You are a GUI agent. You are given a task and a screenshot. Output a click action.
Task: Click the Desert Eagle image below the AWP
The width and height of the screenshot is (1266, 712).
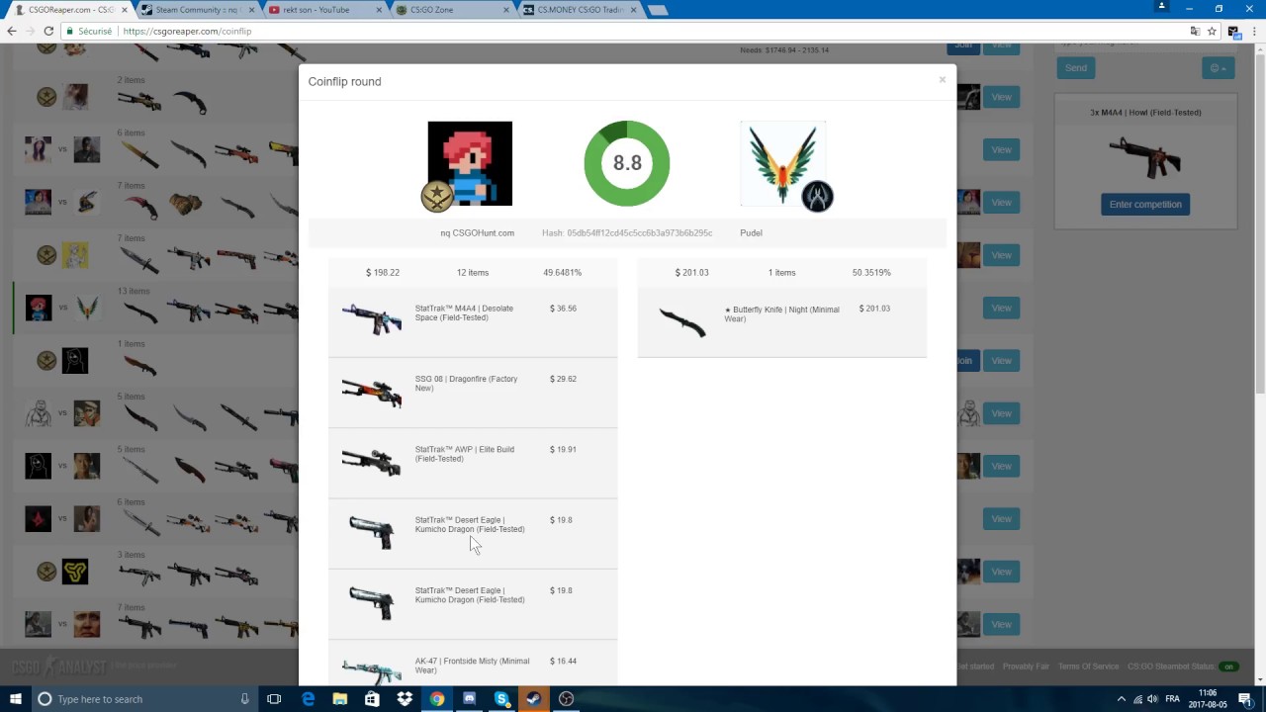pos(371,532)
